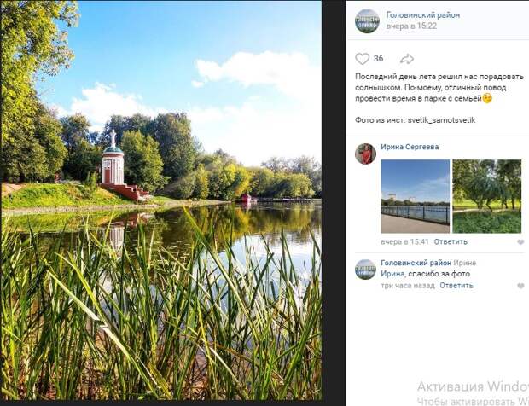Open Головинский район name in reply

[416, 263]
